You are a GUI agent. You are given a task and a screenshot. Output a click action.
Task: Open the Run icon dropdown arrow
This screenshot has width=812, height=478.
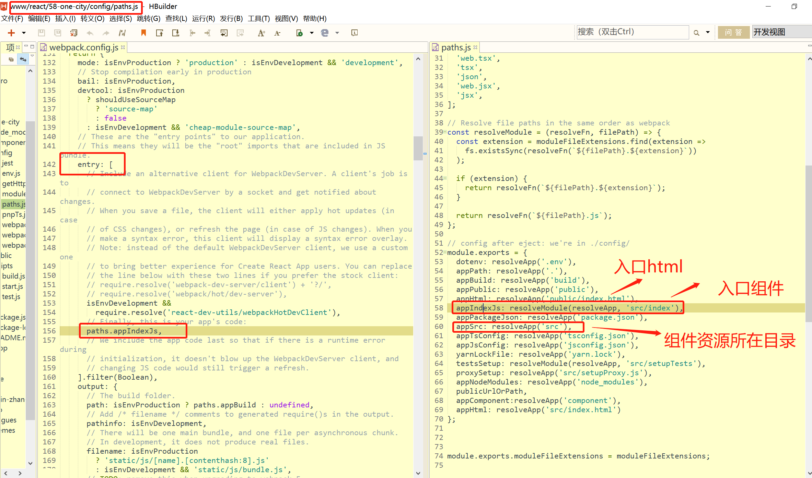[312, 33]
